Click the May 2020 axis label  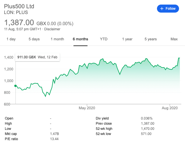87,108
